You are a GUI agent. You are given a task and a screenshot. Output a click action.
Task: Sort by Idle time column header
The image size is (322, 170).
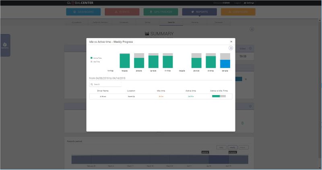tap(161, 91)
